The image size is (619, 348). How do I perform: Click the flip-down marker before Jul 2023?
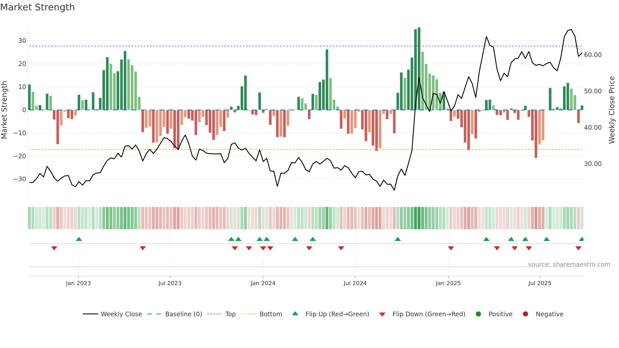pyautogui.click(x=143, y=248)
